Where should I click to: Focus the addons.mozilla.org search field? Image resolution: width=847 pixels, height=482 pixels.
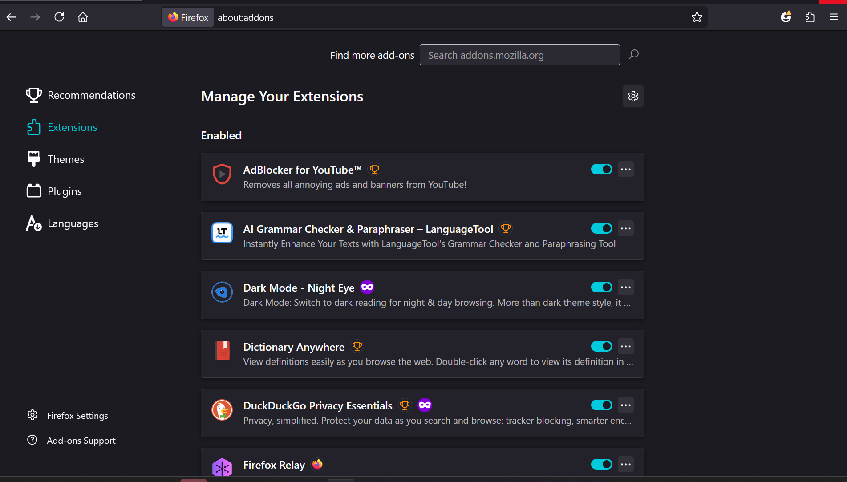click(519, 55)
